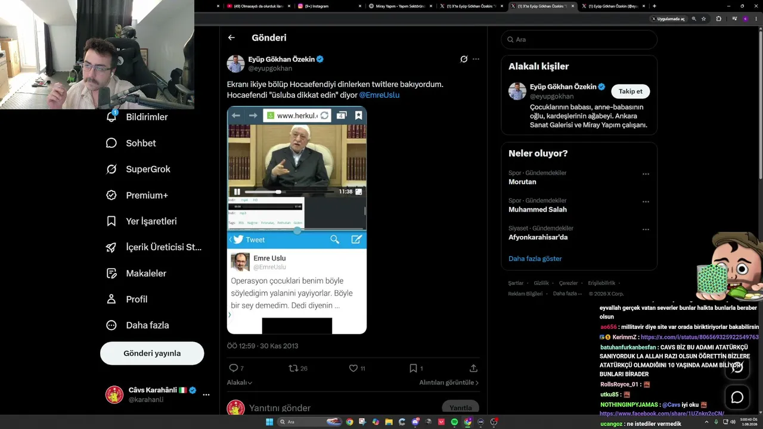Click the browser zoom magnifier icon
The image size is (763, 429).
(694, 19)
